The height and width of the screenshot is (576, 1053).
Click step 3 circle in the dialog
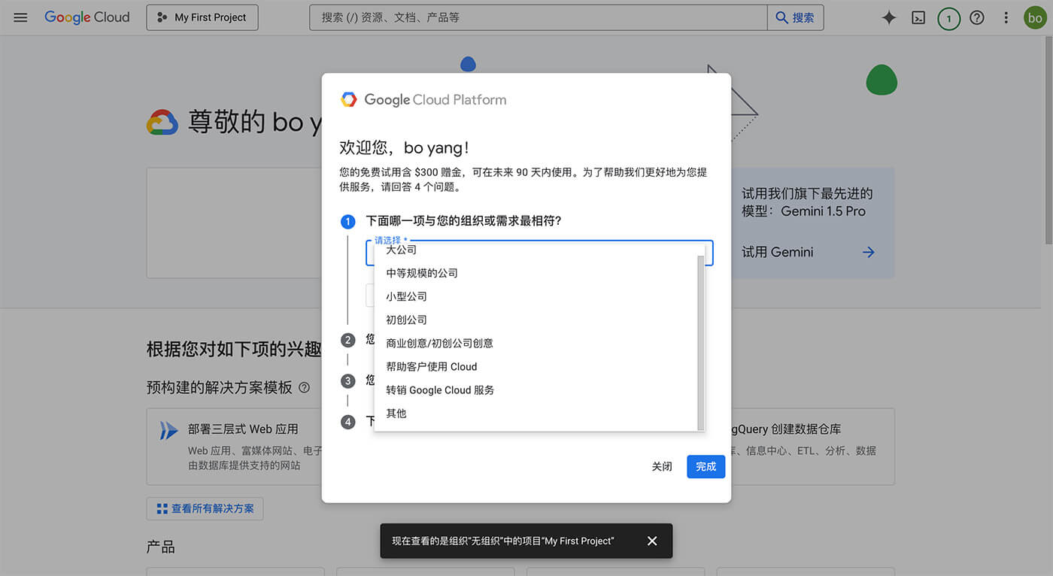click(347, 380)
